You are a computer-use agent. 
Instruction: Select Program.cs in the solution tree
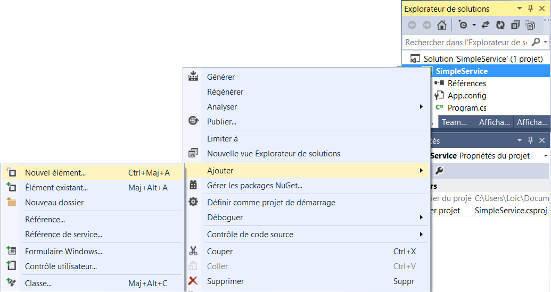pos(467,108)
